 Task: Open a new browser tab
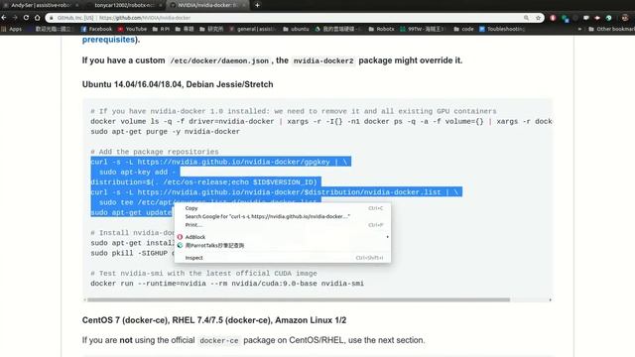point(257,5)
